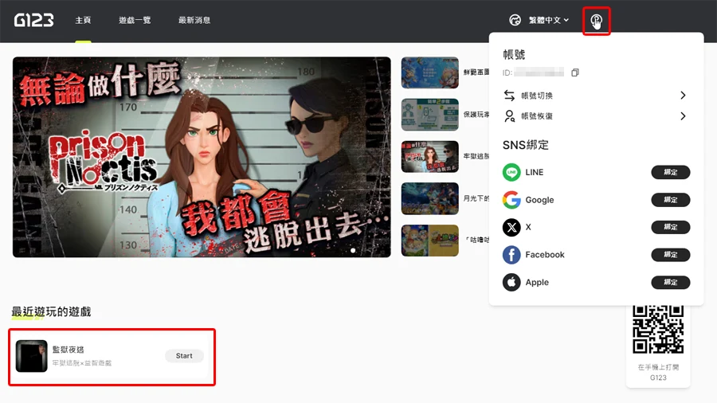Click the G123 mobile QR code
The image size is (717, 403).
click(x=658, y=330)
